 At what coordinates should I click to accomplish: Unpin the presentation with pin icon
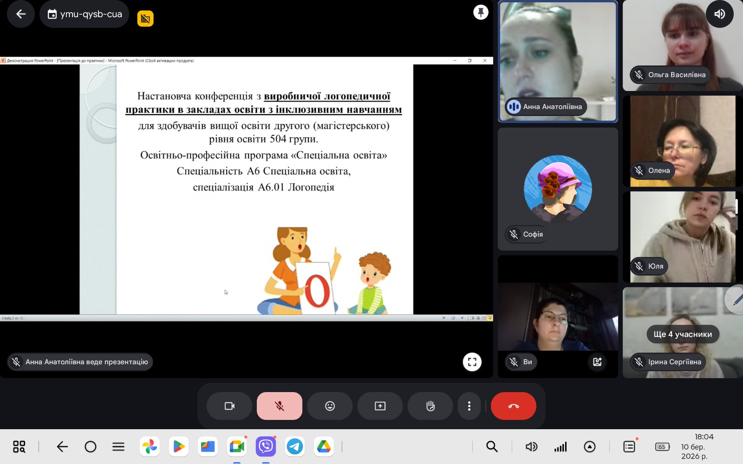pyautogui.click(x=481, y=12)
